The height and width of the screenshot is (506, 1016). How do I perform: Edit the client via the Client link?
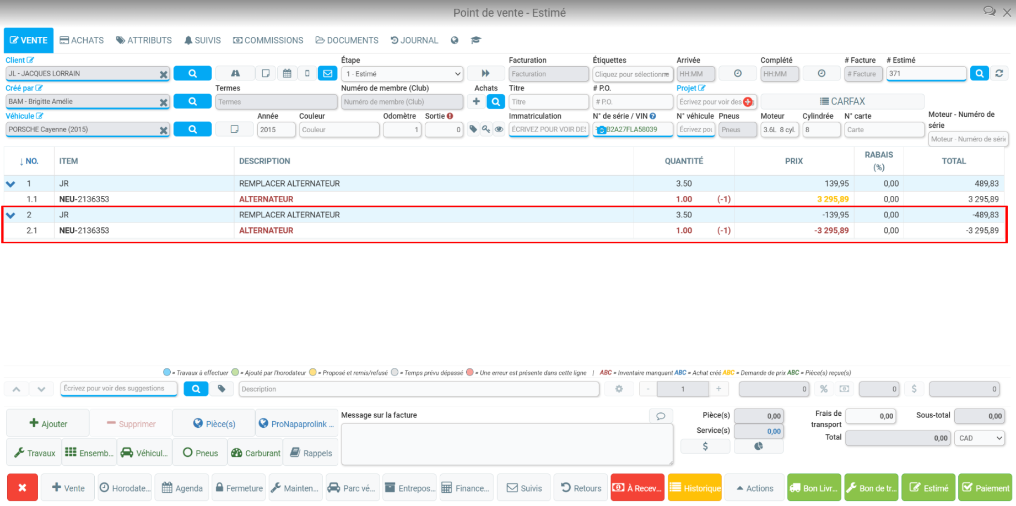20,60
